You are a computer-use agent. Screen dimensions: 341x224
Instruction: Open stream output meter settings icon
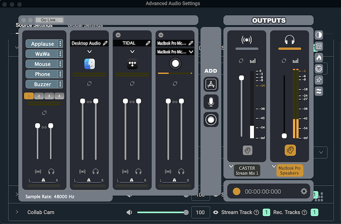pyautogui.click(x=253, y=61)
